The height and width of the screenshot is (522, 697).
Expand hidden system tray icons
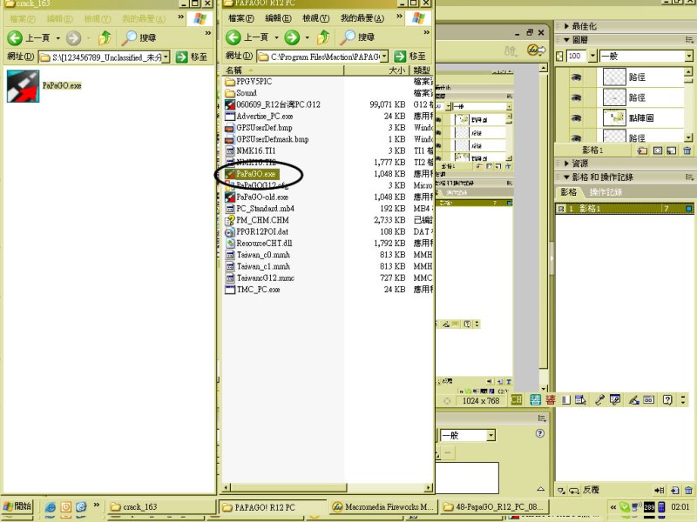click(x=613, y=507)
